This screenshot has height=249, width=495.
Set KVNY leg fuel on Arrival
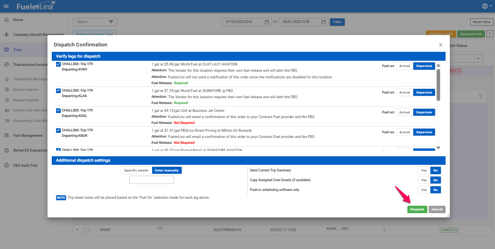tap(405, 66)
